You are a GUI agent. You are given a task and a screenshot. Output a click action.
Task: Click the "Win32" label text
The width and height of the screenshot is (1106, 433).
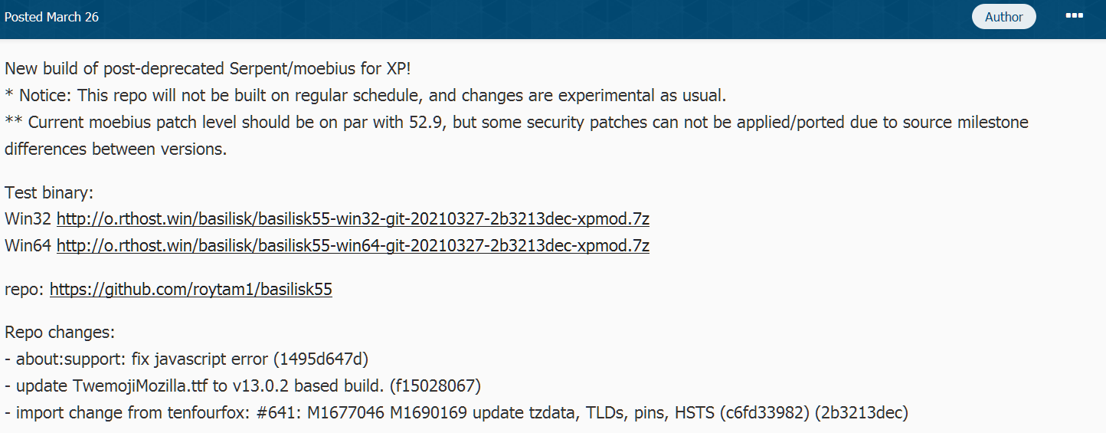28,219
